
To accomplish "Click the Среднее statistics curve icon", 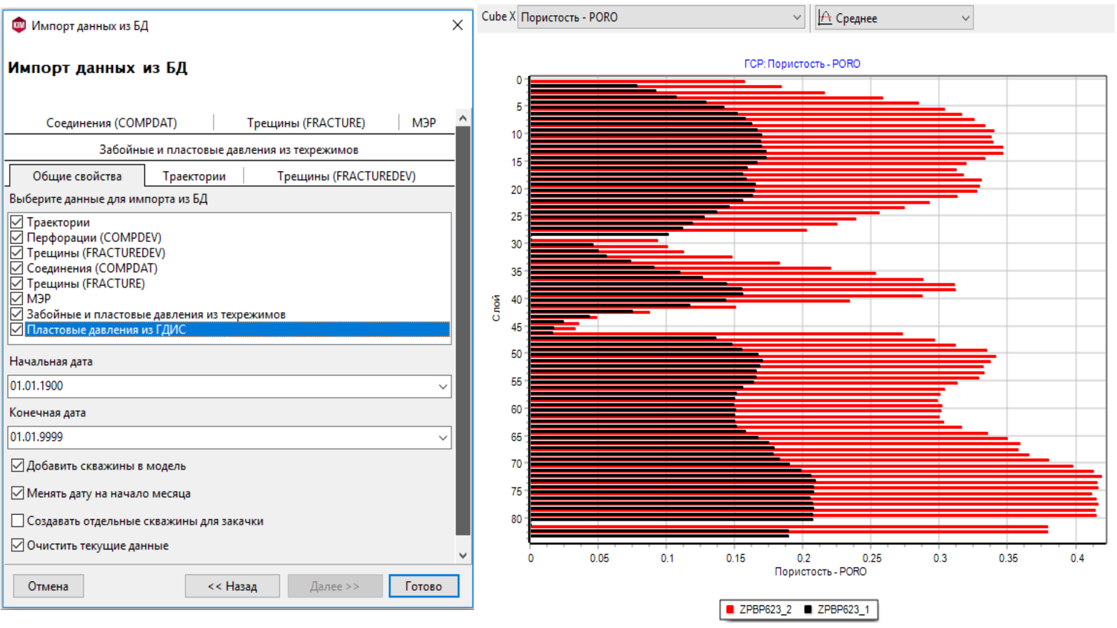I will [824, 17].
